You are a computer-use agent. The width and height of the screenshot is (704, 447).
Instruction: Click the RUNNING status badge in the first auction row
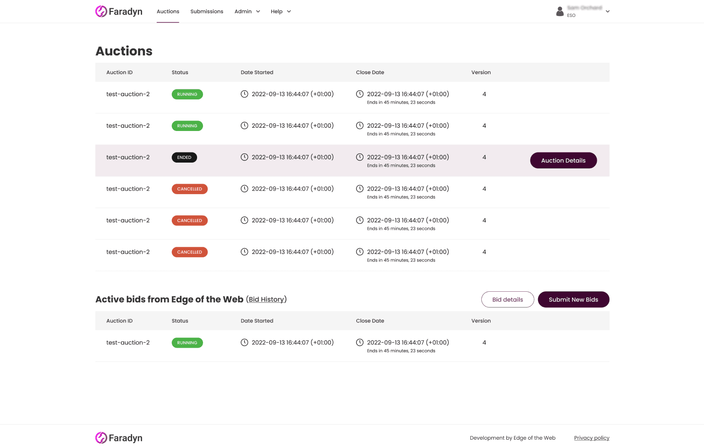point(187,94)
